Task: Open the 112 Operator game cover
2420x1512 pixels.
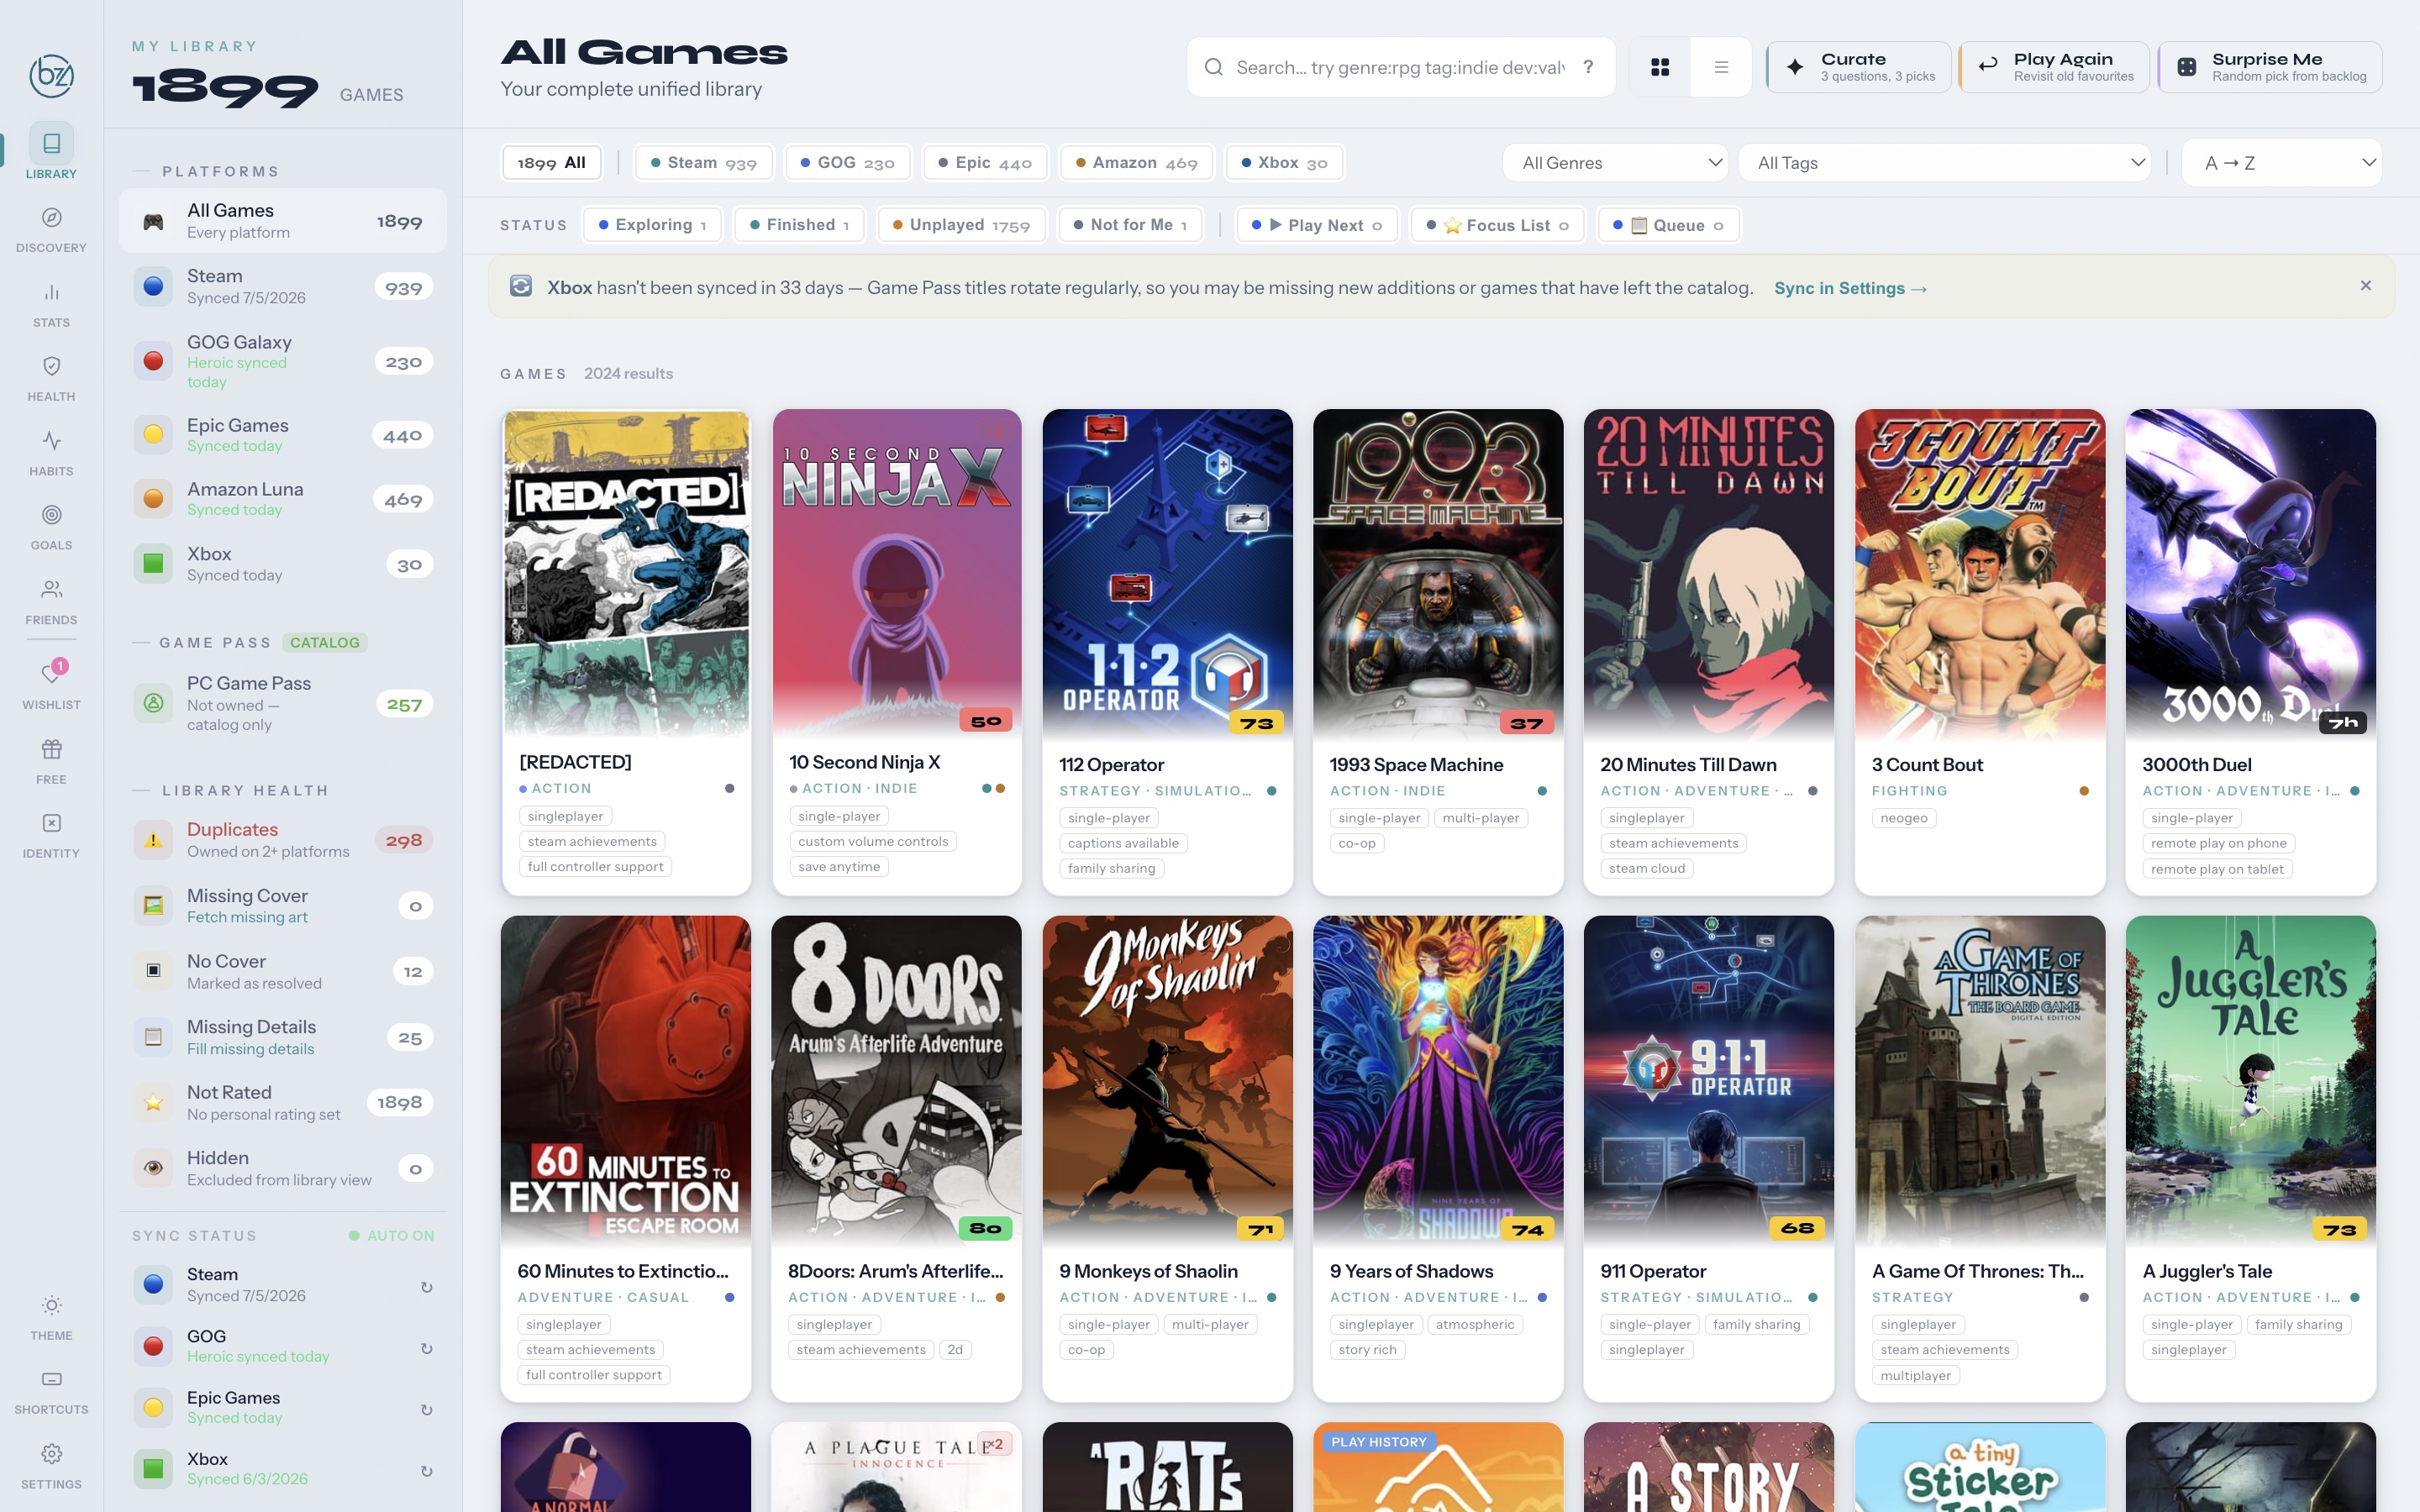Action: [1167, 574]
